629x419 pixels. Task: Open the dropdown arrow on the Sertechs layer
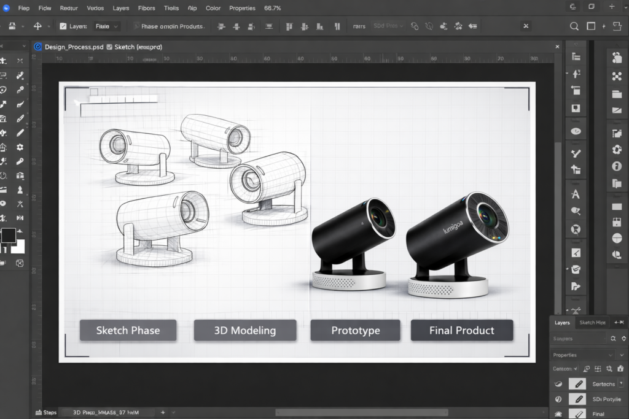[x=621, y=383]
